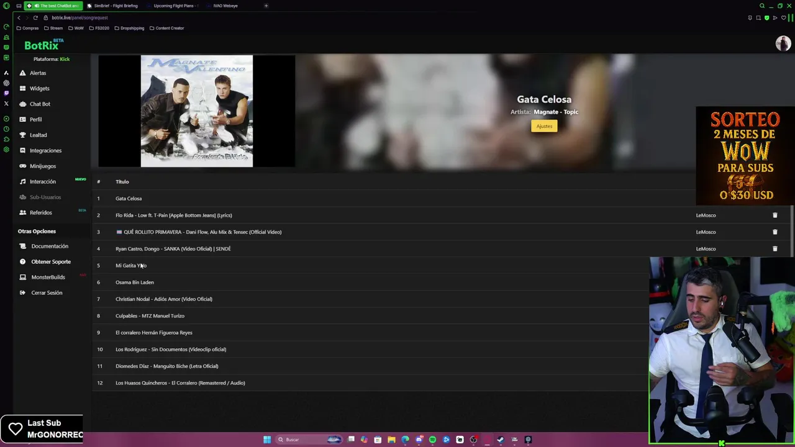This screenshot has width=795, height=447.
Task: Open a new browser tab
Action: coord(266,6)
